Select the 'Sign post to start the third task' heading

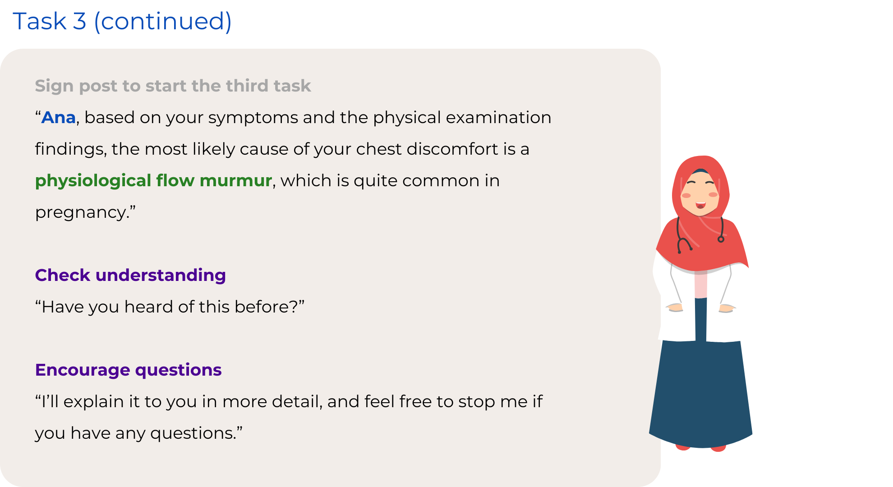173,86
